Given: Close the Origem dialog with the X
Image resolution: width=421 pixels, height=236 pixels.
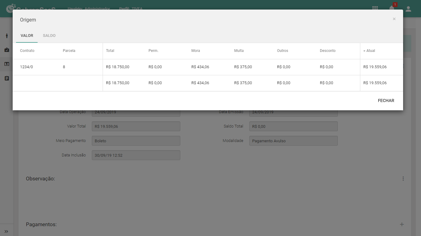Looking at the screenshot, I should [x=394, y=19].
